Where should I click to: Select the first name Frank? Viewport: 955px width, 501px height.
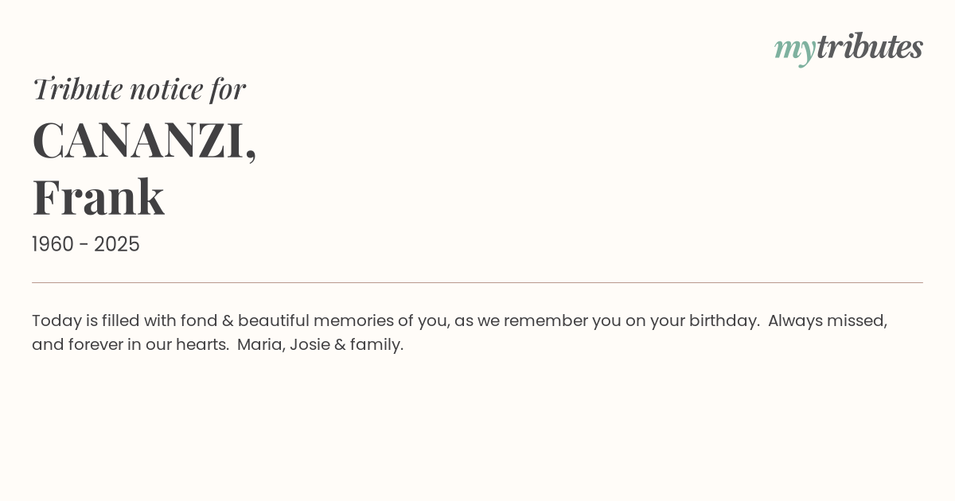(99, 197)
